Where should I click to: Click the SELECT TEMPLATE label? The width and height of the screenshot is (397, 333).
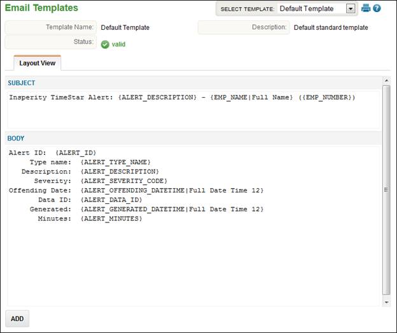[247, 9]
